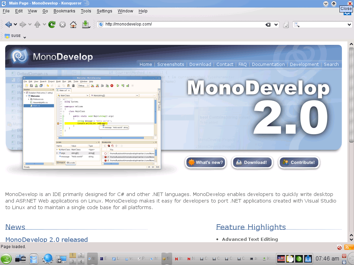
Task: Open the Help menu
Action: click(143, 11)
